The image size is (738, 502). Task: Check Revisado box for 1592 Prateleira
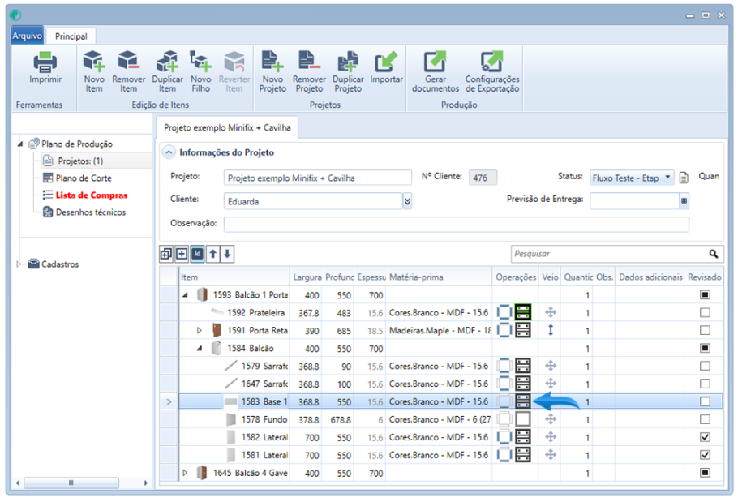[705, 312]
